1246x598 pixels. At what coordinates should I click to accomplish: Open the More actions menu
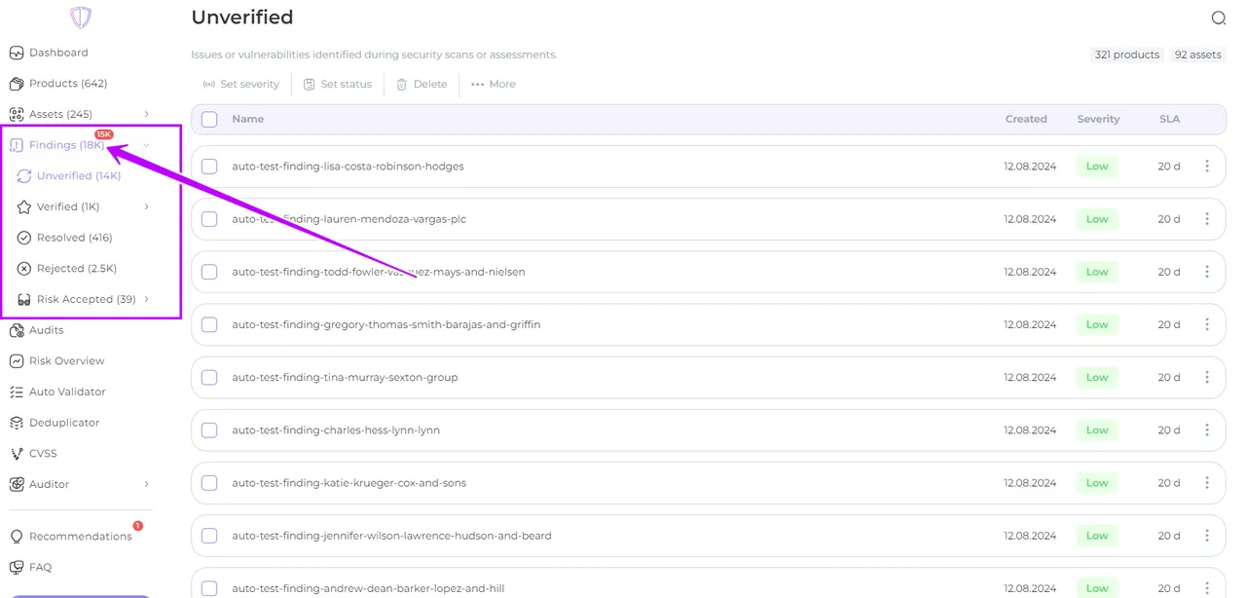493,85
